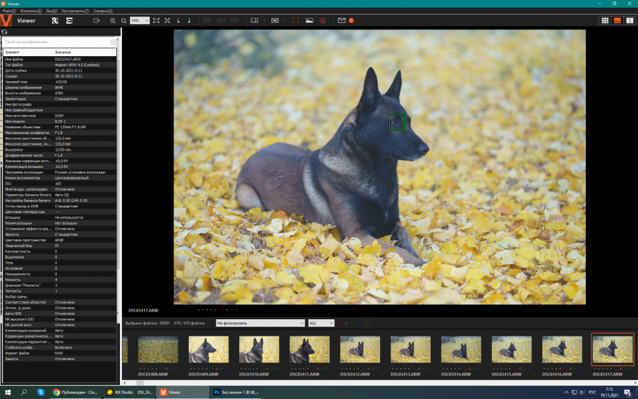638x399 pixels.
Task: Select the 'Имя файла' property row
Action: [x=60, y=59]
